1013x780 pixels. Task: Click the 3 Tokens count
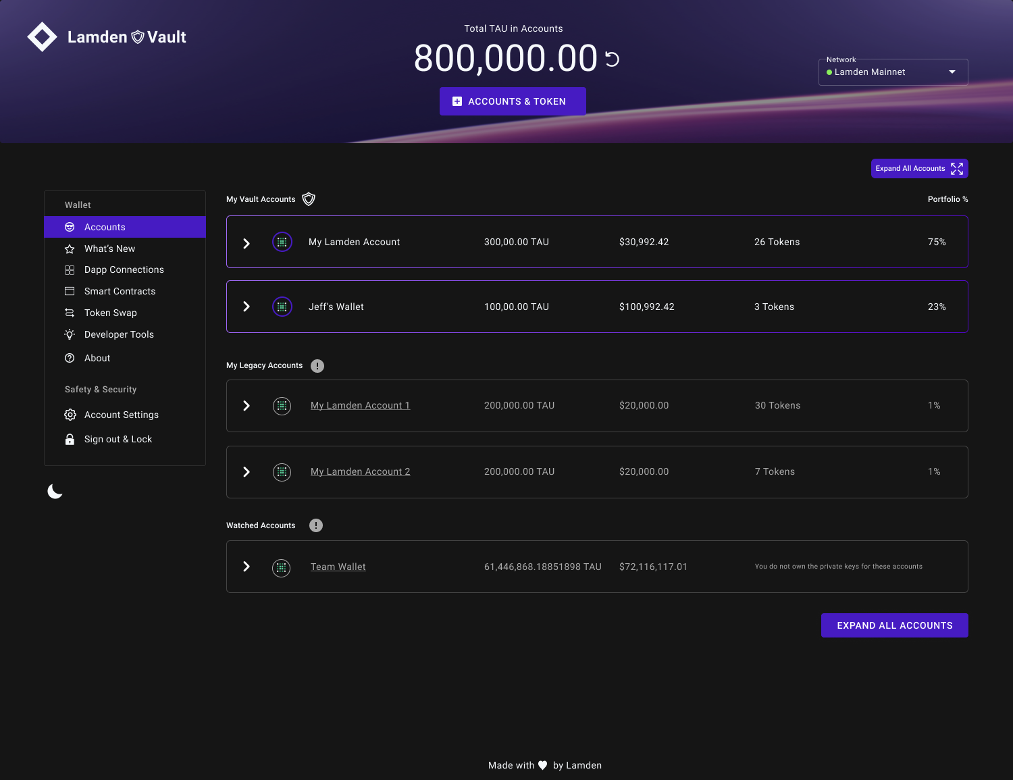(x=774, y=307)
